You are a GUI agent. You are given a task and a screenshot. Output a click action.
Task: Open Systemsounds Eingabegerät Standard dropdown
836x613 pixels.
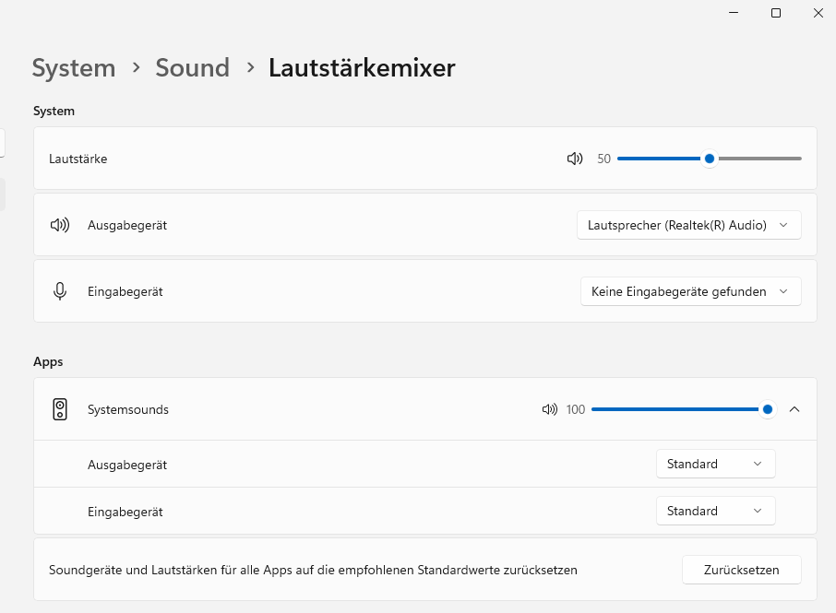tap(715, 511)
